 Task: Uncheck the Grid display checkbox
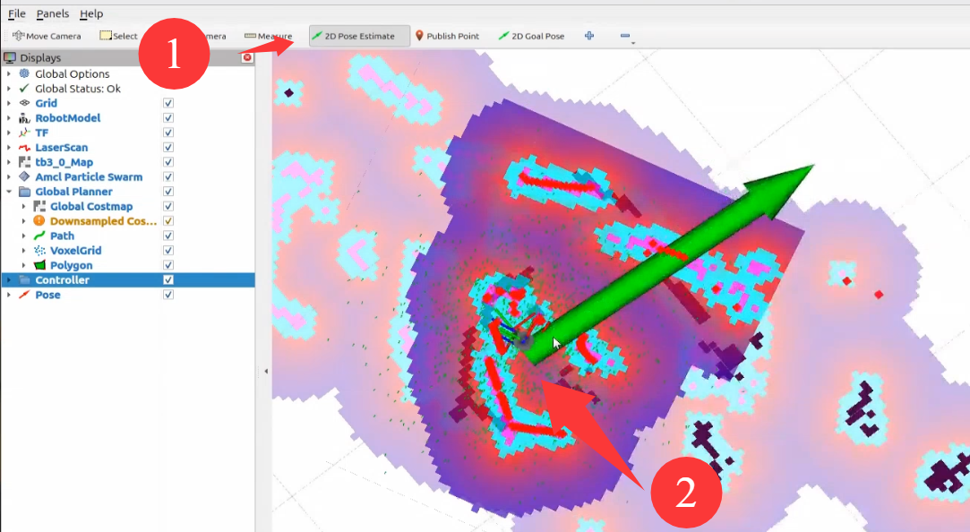[x=168, y=104]
